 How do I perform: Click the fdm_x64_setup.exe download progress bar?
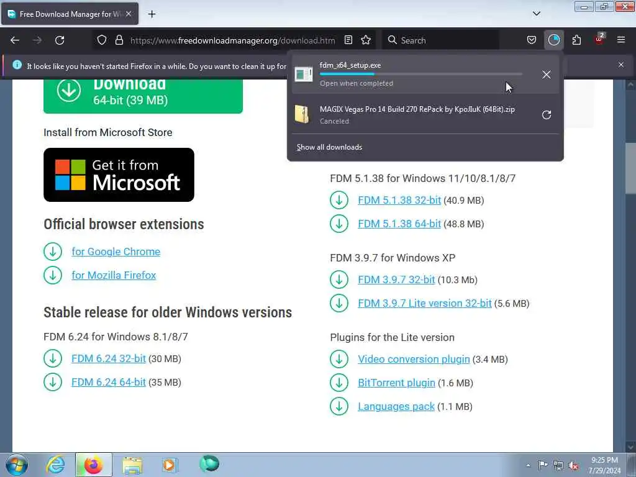421,75
